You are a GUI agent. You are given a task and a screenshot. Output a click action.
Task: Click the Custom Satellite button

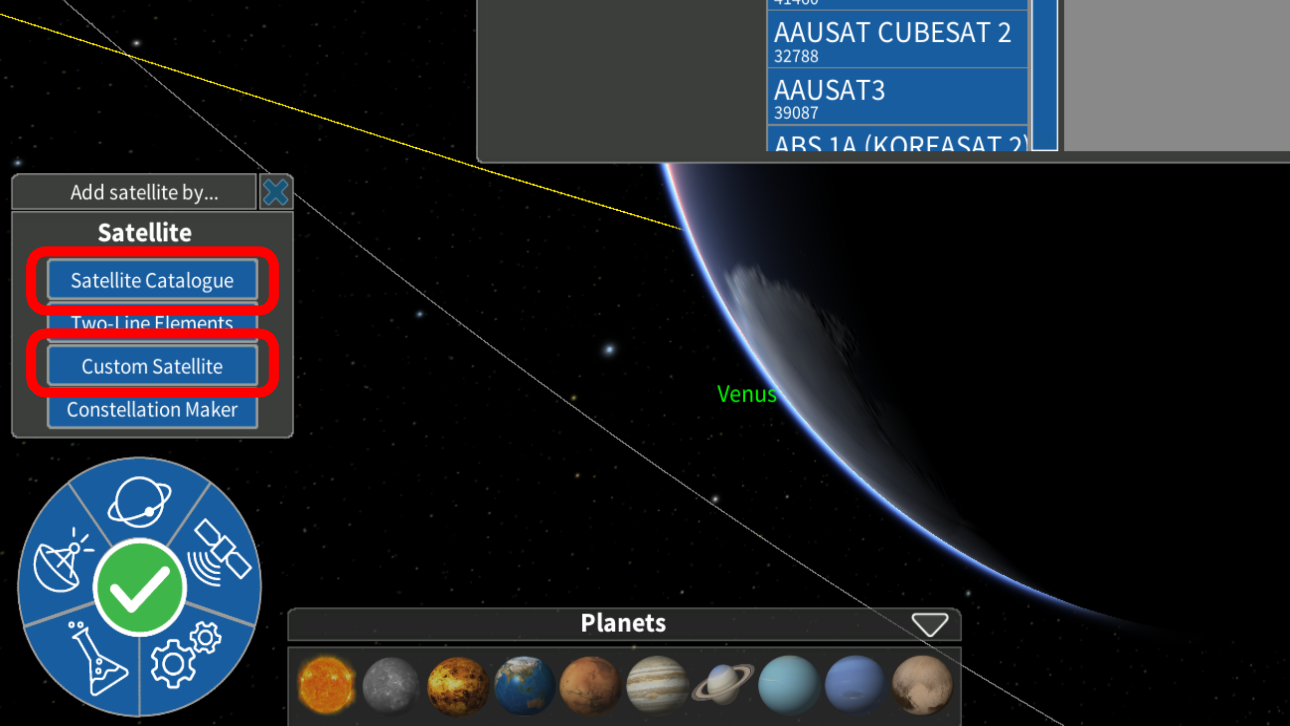[x=151, y=366]
